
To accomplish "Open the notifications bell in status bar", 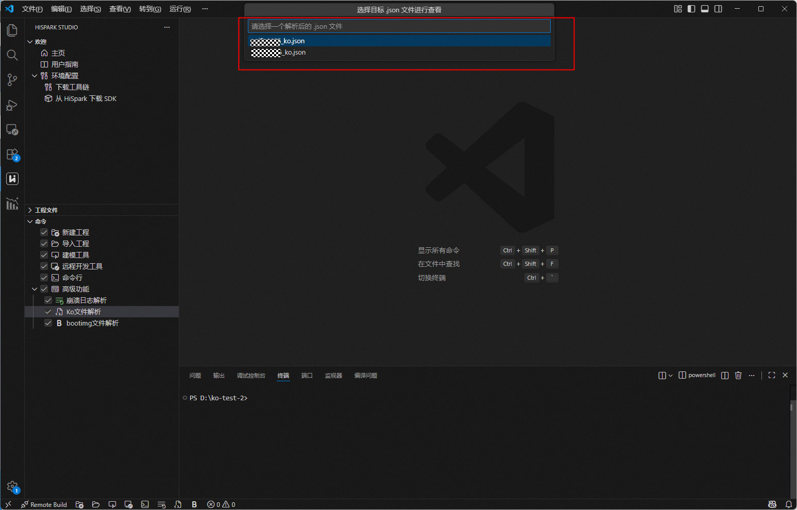I will [789, 504].
